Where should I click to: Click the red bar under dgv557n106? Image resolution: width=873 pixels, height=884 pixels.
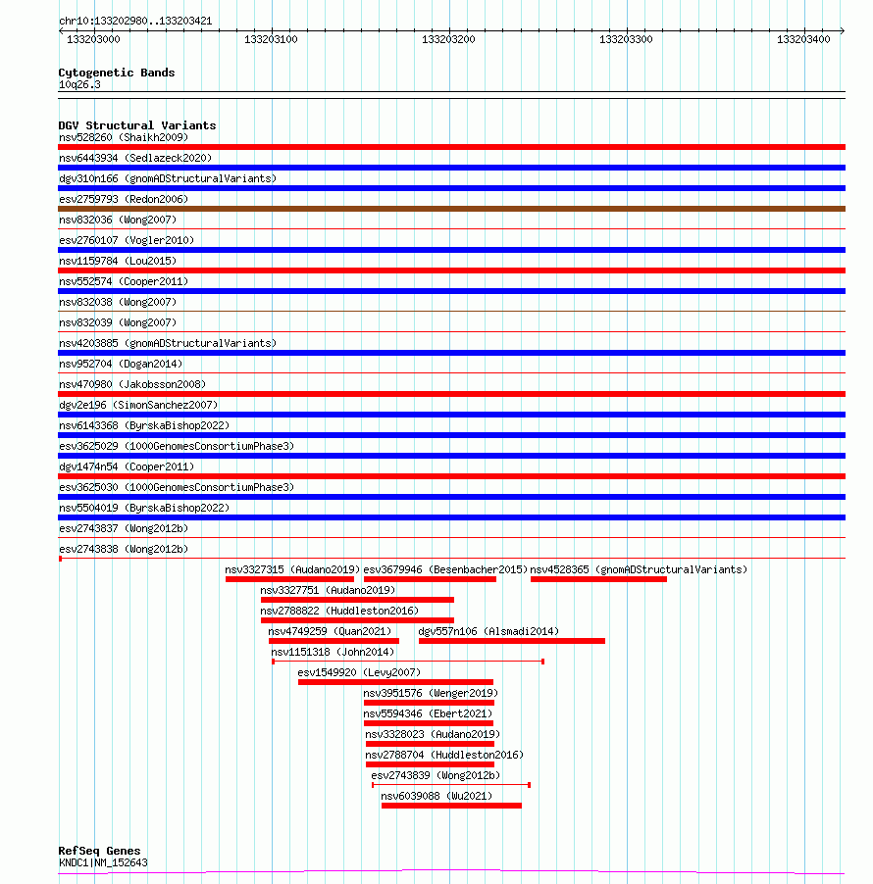[x=512, y=641]
